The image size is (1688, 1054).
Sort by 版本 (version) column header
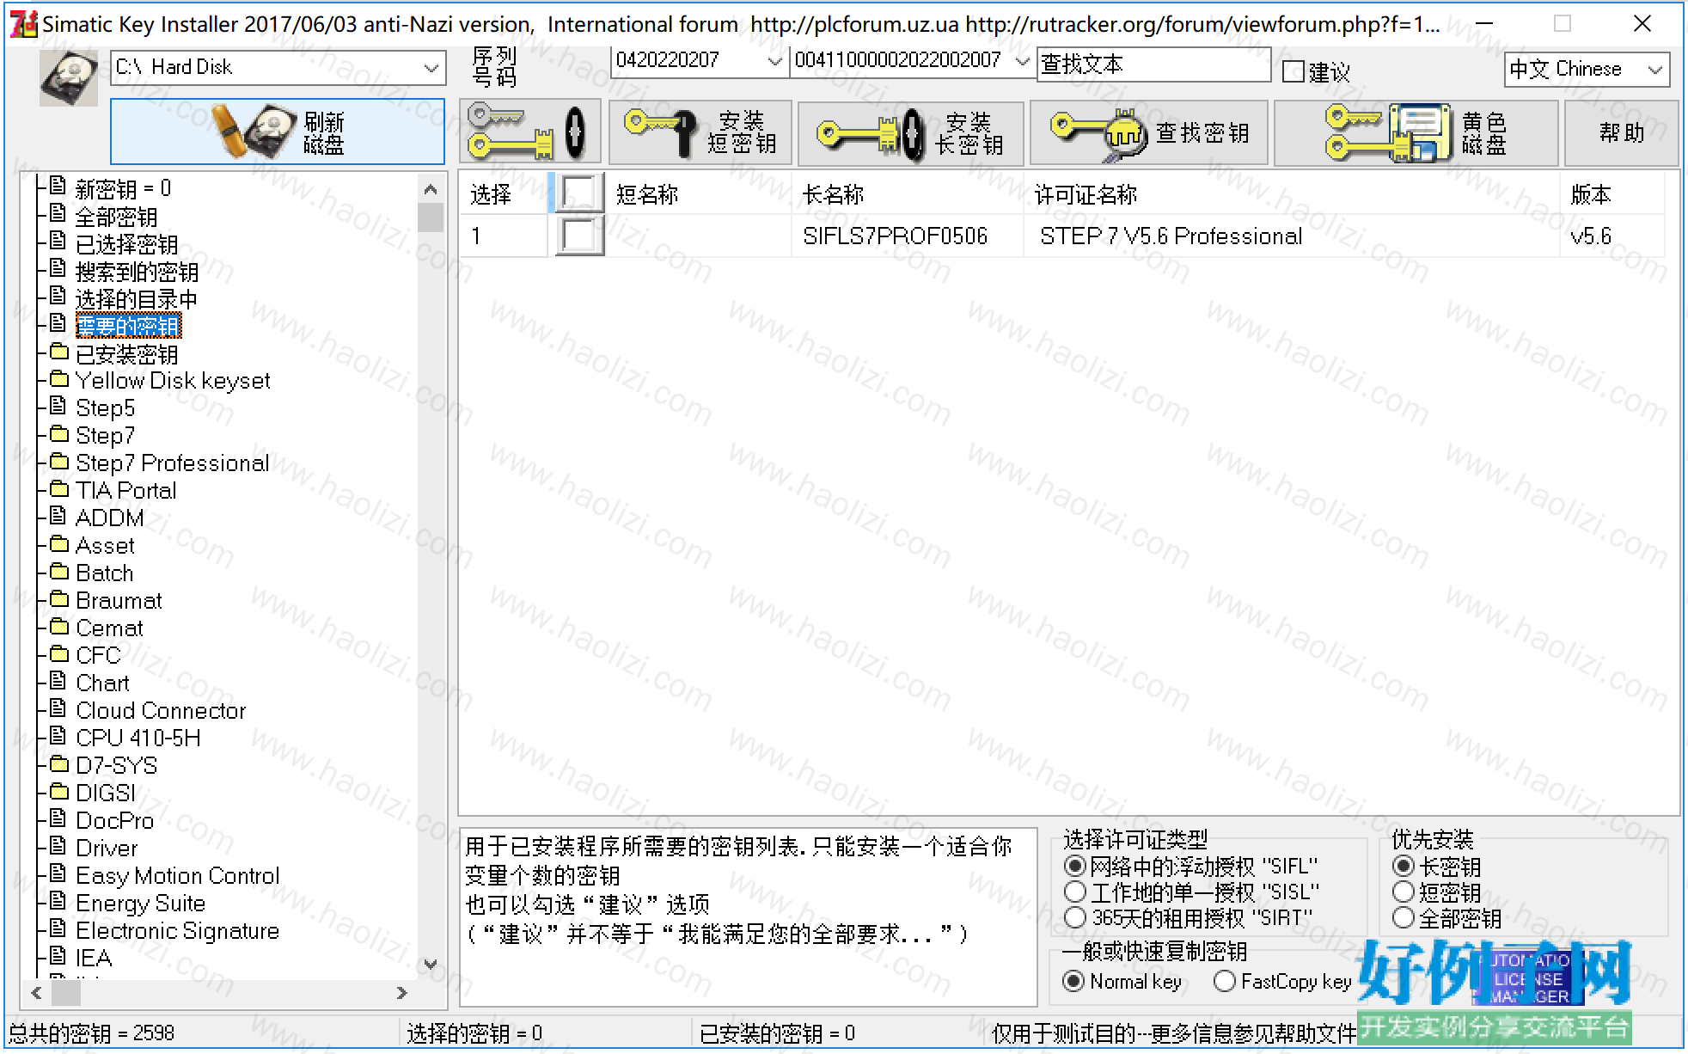(1612, 194)
